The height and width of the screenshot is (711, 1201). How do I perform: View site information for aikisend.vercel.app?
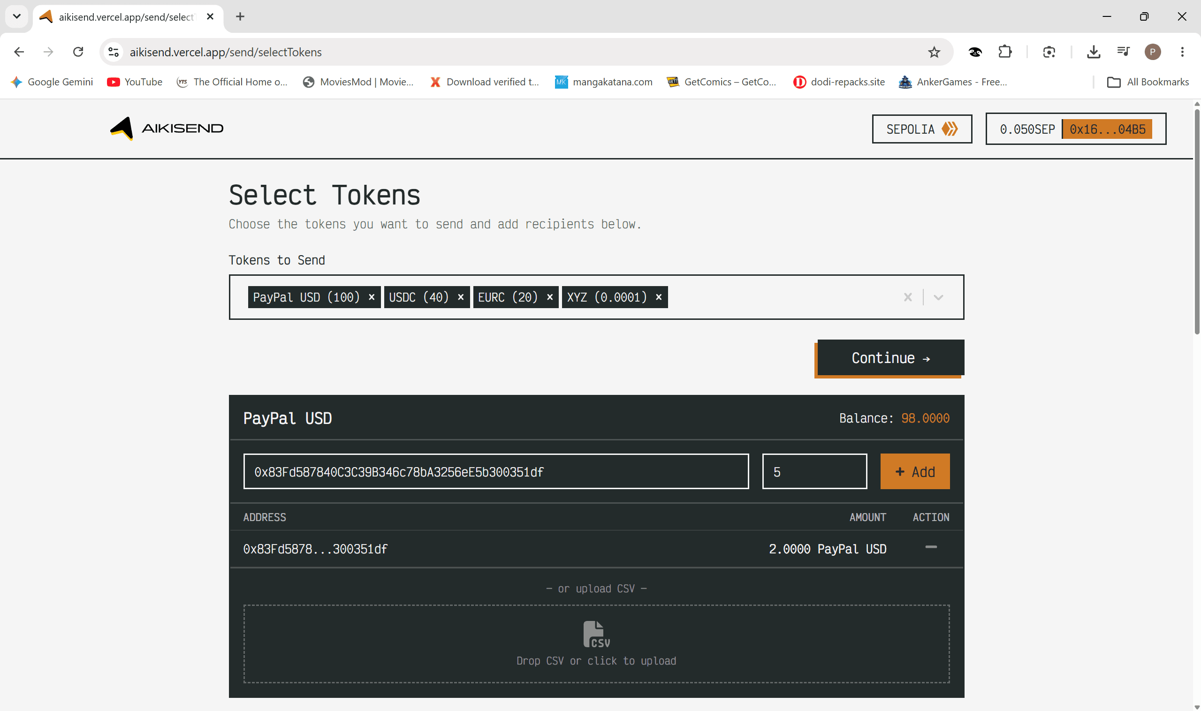pos(114,52)
